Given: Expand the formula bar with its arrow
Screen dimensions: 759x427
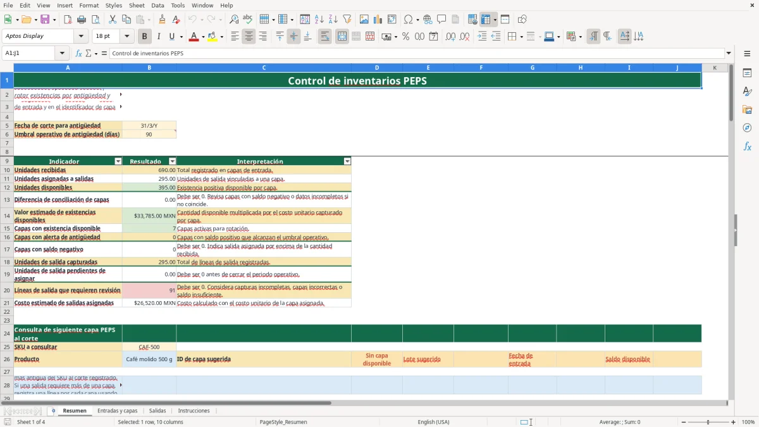Looking at the screenshot, I should pos(729,53).
